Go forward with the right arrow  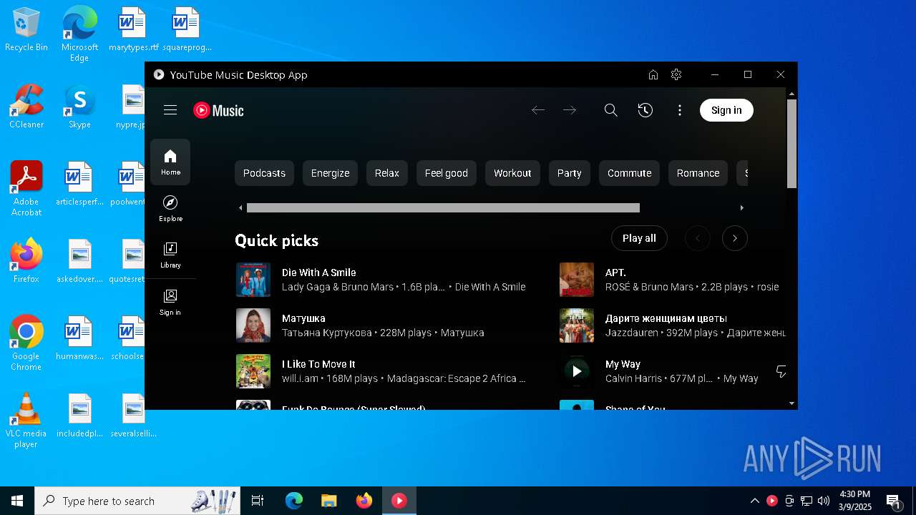point(570,110)
